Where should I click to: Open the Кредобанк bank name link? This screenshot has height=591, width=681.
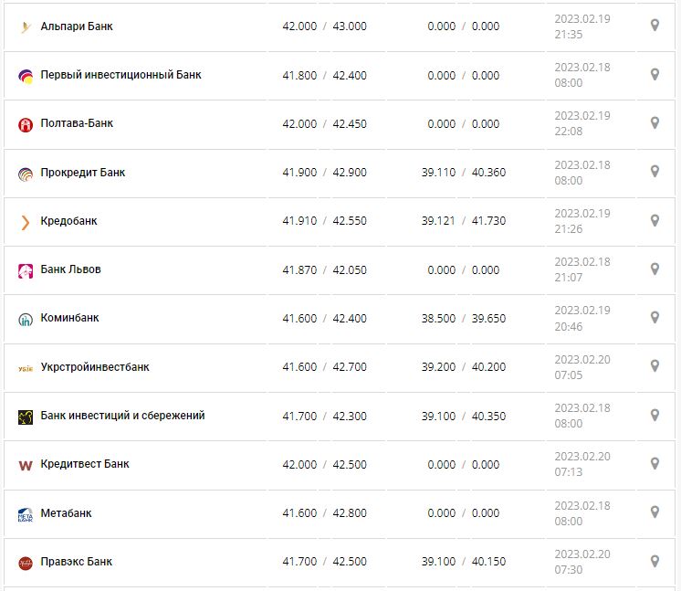pos(68,221)
